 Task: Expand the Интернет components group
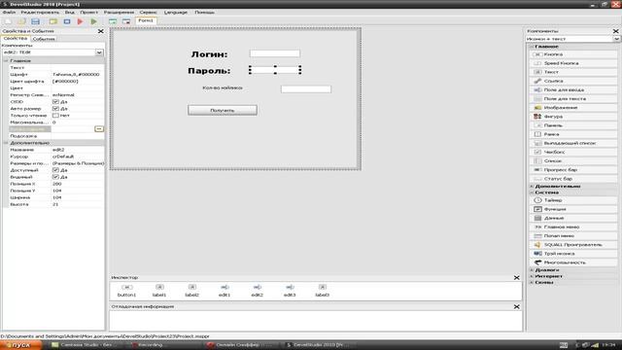tap(532, 276)
